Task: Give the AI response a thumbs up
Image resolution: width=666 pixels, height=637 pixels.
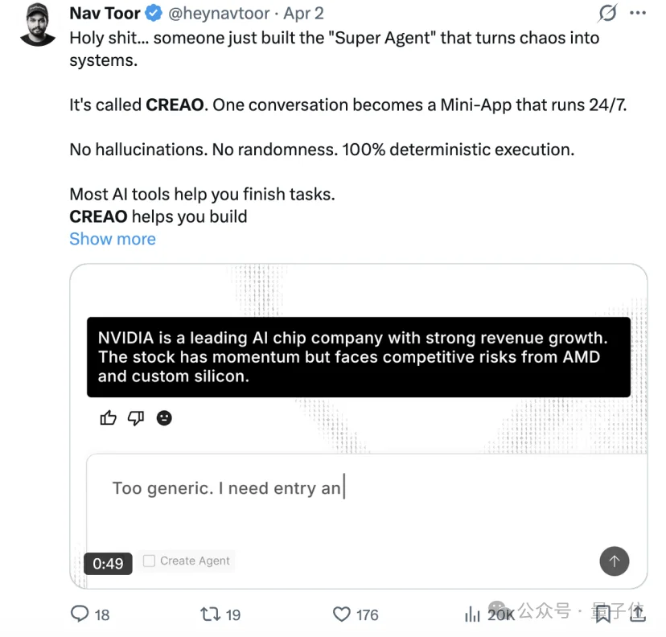Action: point(108,417)
